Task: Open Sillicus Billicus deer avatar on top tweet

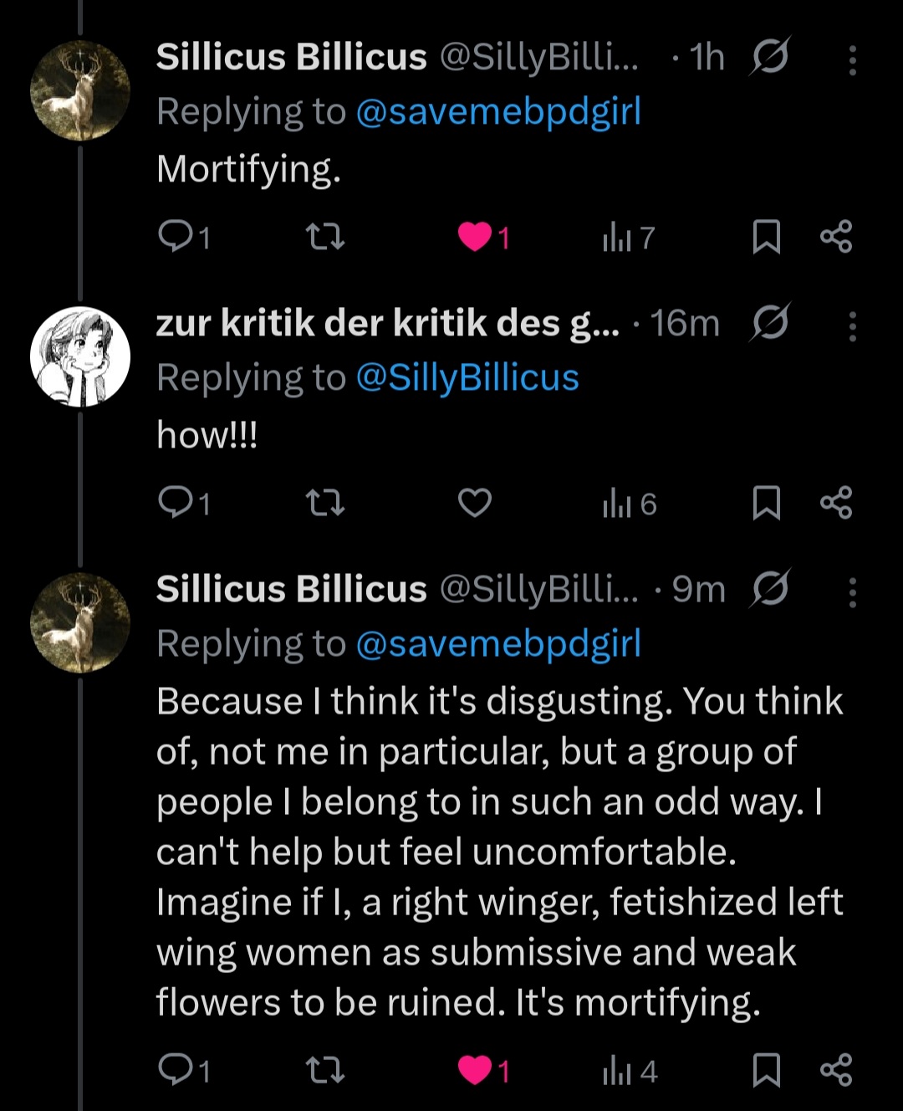Action: [80, 90]
